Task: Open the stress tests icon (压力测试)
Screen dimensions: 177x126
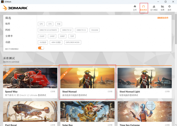Action: click(154, 7)
